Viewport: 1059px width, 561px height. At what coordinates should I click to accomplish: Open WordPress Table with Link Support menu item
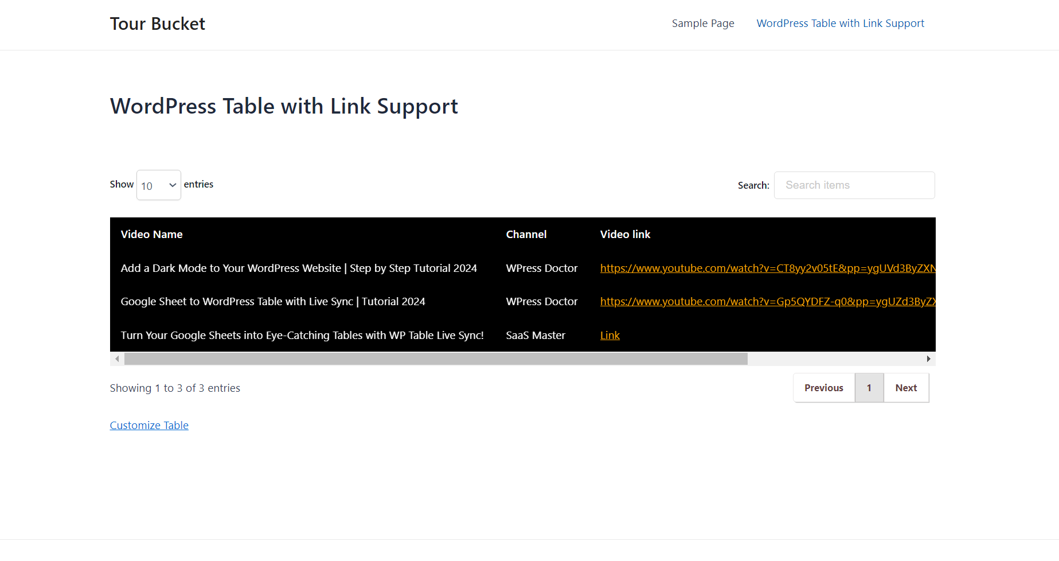point(840,24)
